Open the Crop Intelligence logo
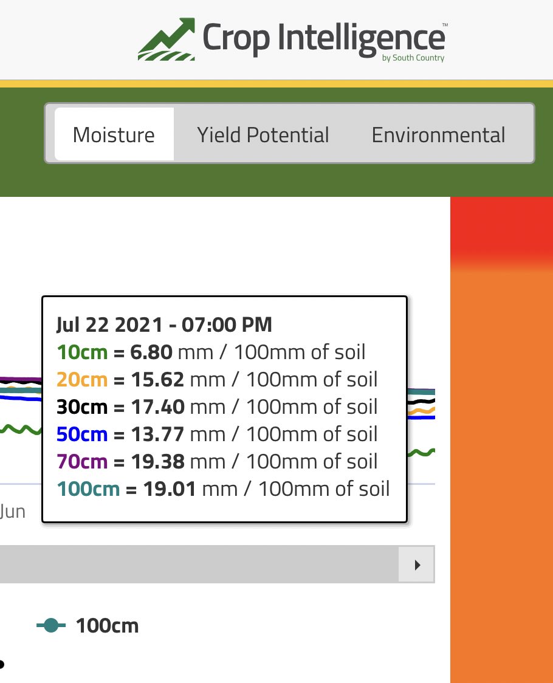 pos(292,39)
